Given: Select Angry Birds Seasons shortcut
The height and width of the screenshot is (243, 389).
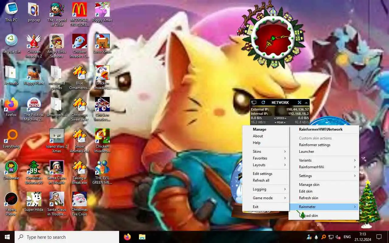Looking at the screenshot, I should [x=57, y=46].
